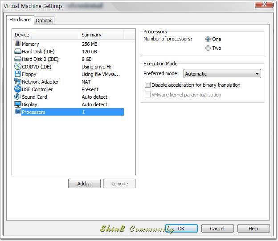This screenshot has width=278, height=241.
Task: Click the Hard Disk (IDE) drive icon
Action: click(18, 51)
